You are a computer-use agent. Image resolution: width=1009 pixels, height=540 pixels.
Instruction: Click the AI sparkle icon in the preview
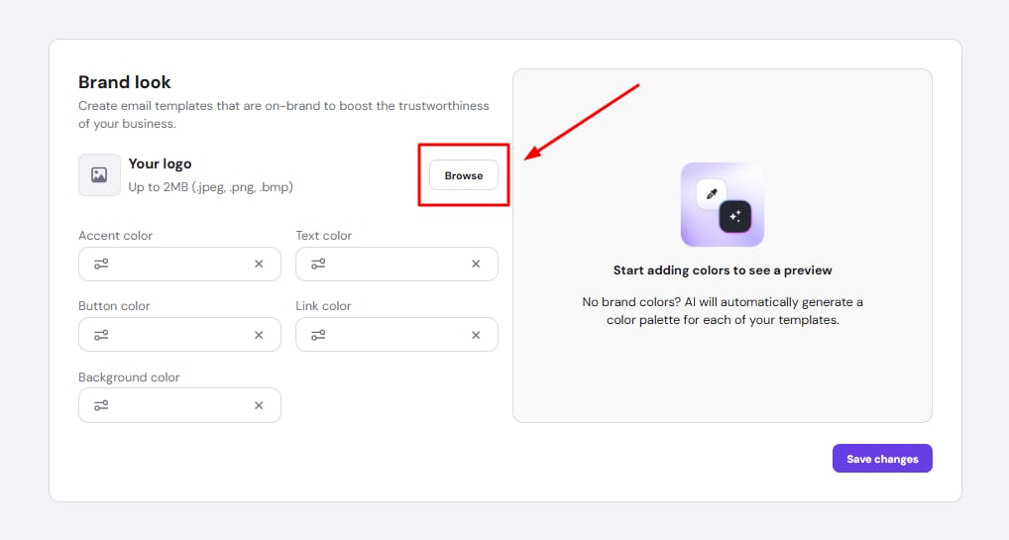(734, 216)
